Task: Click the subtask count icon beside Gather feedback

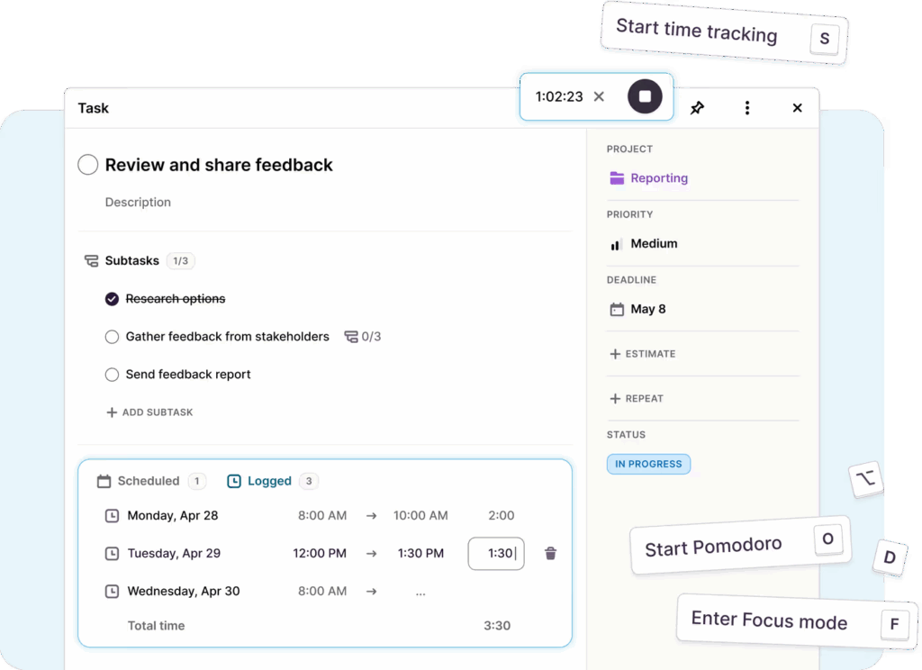Action: click(x=350, y=337)
